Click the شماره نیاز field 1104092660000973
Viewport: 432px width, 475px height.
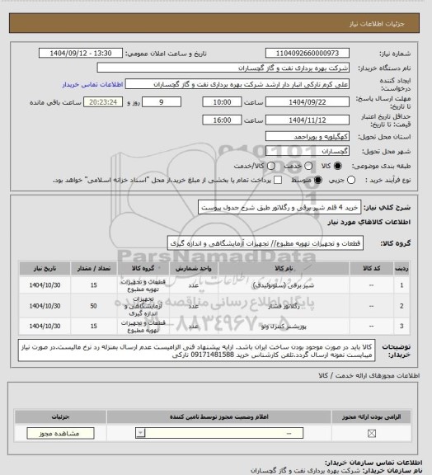pos(308,53)
